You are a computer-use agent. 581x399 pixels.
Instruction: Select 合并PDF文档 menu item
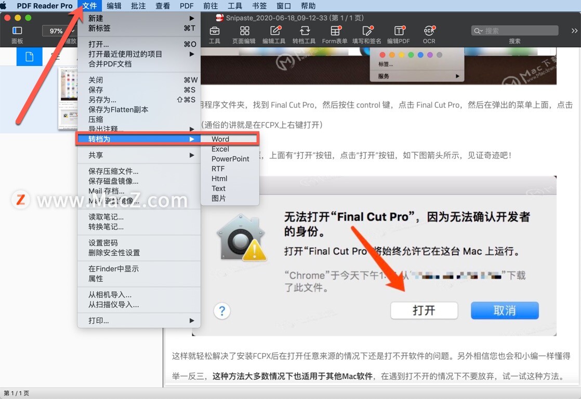pyautogui.click(x=139, y=64)
